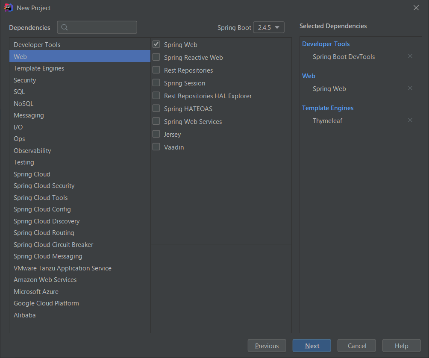Check the Vaadin checkbox

click(156, 147)
